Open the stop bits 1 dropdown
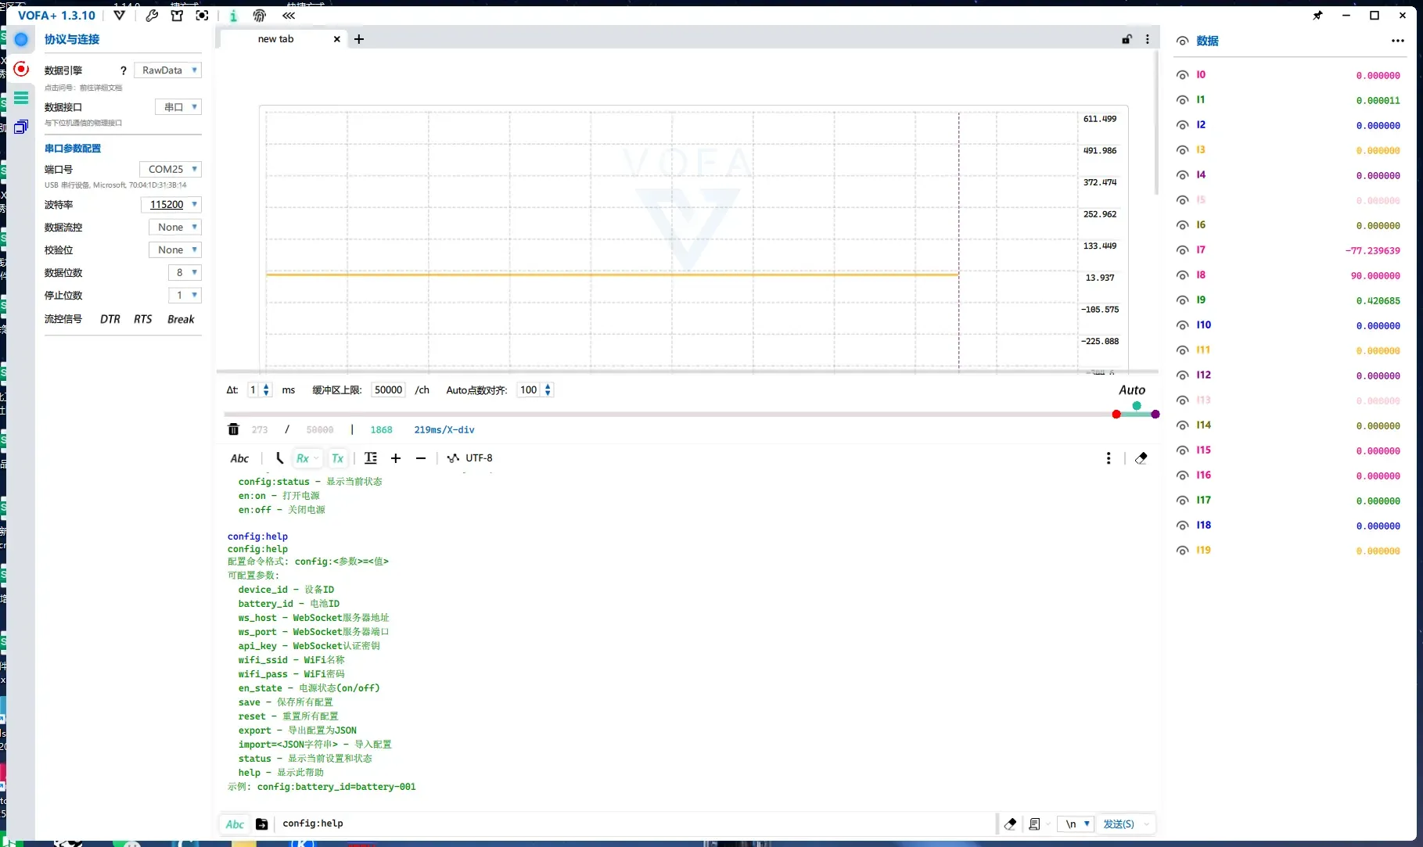The height and width of the screenshot is (847, 1423). [x=185, y=296]
